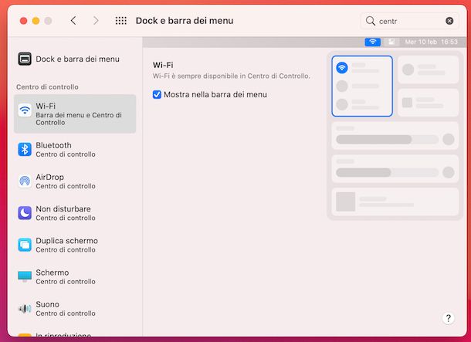Screen dimensions: 471x342
Task: Click 'Wi-Fi è sempre disponibile' description text
Action: click(232, 76)
